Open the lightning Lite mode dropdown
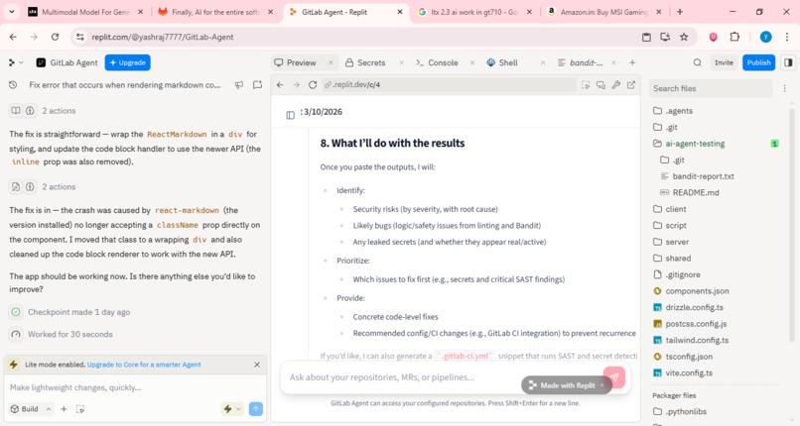 tap(232, 409)
